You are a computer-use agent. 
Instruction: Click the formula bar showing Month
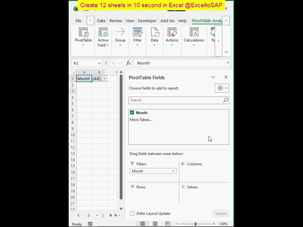click(182, 63)
